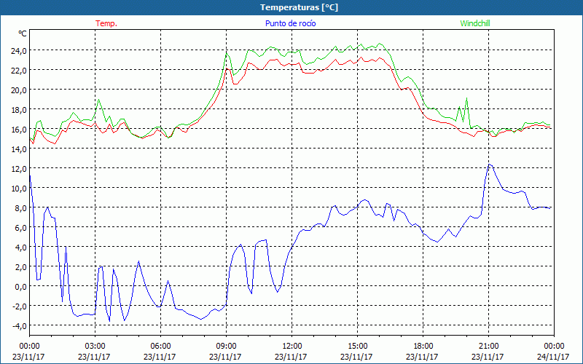Screen dimensions: 583x364
Task: Select the green 'Windchill' legend label
Action: [475, 23]
